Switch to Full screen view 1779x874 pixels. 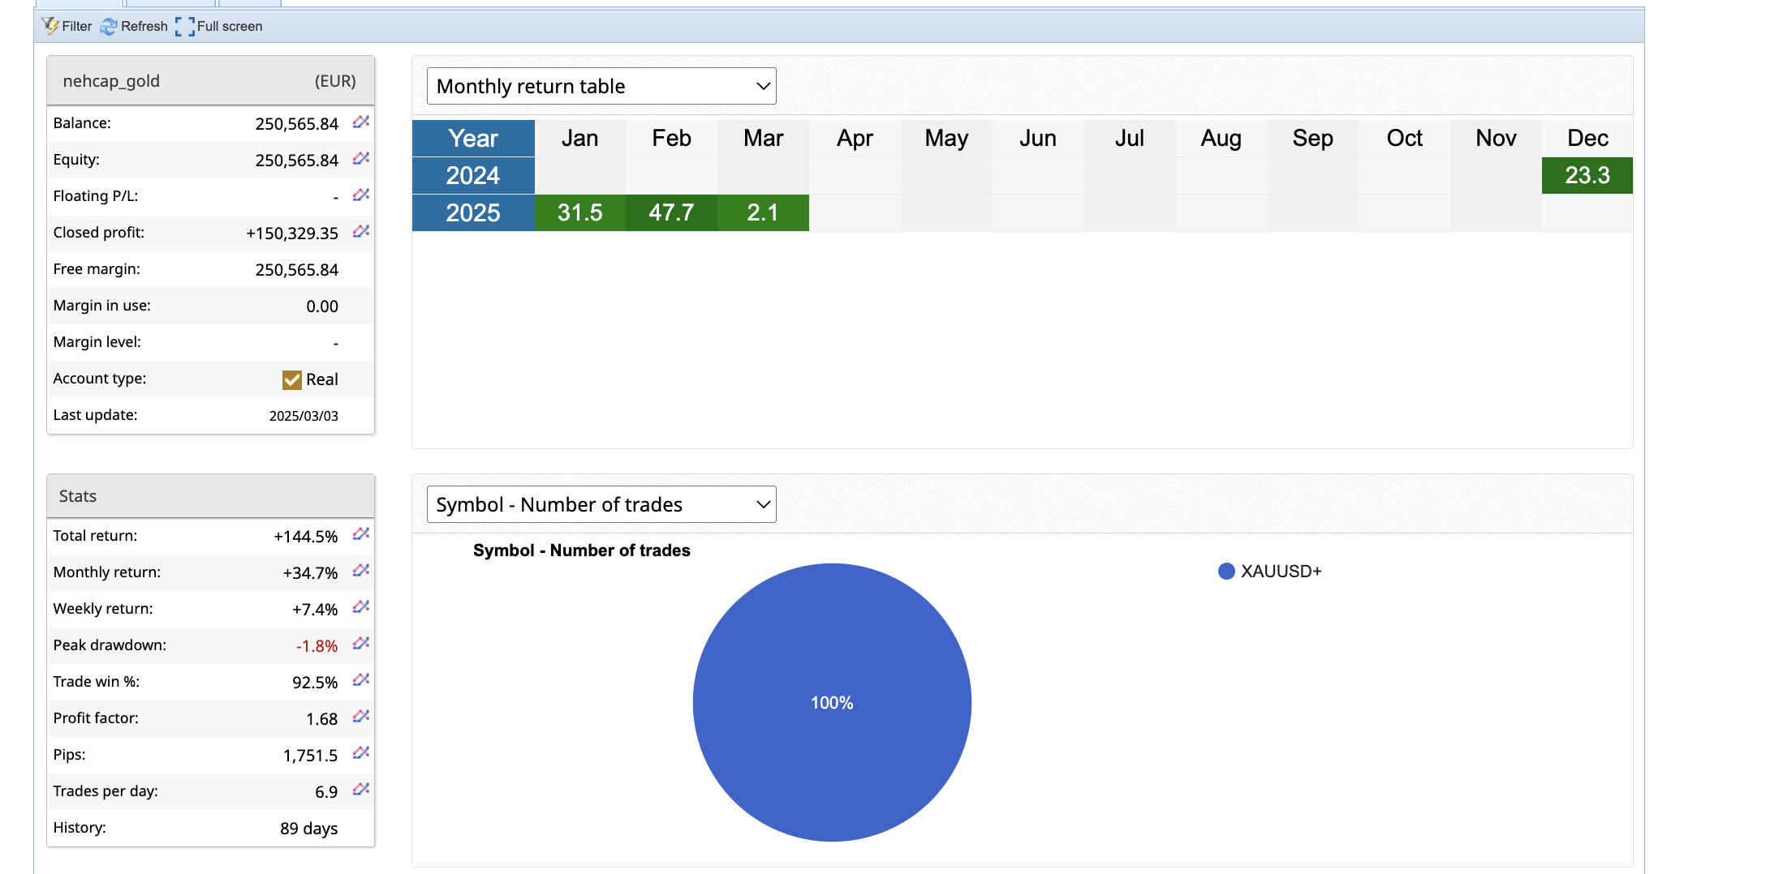219,26
